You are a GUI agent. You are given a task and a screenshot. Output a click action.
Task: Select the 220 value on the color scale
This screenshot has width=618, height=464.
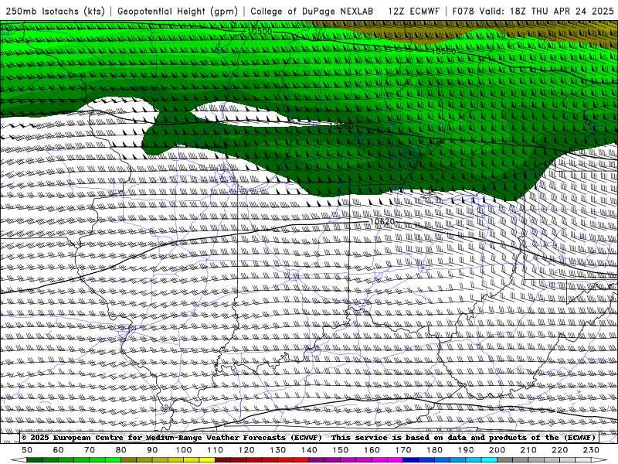pos(559,450)
